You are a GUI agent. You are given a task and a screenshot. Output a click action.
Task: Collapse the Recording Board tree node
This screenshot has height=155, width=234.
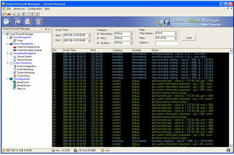(7, 79)
